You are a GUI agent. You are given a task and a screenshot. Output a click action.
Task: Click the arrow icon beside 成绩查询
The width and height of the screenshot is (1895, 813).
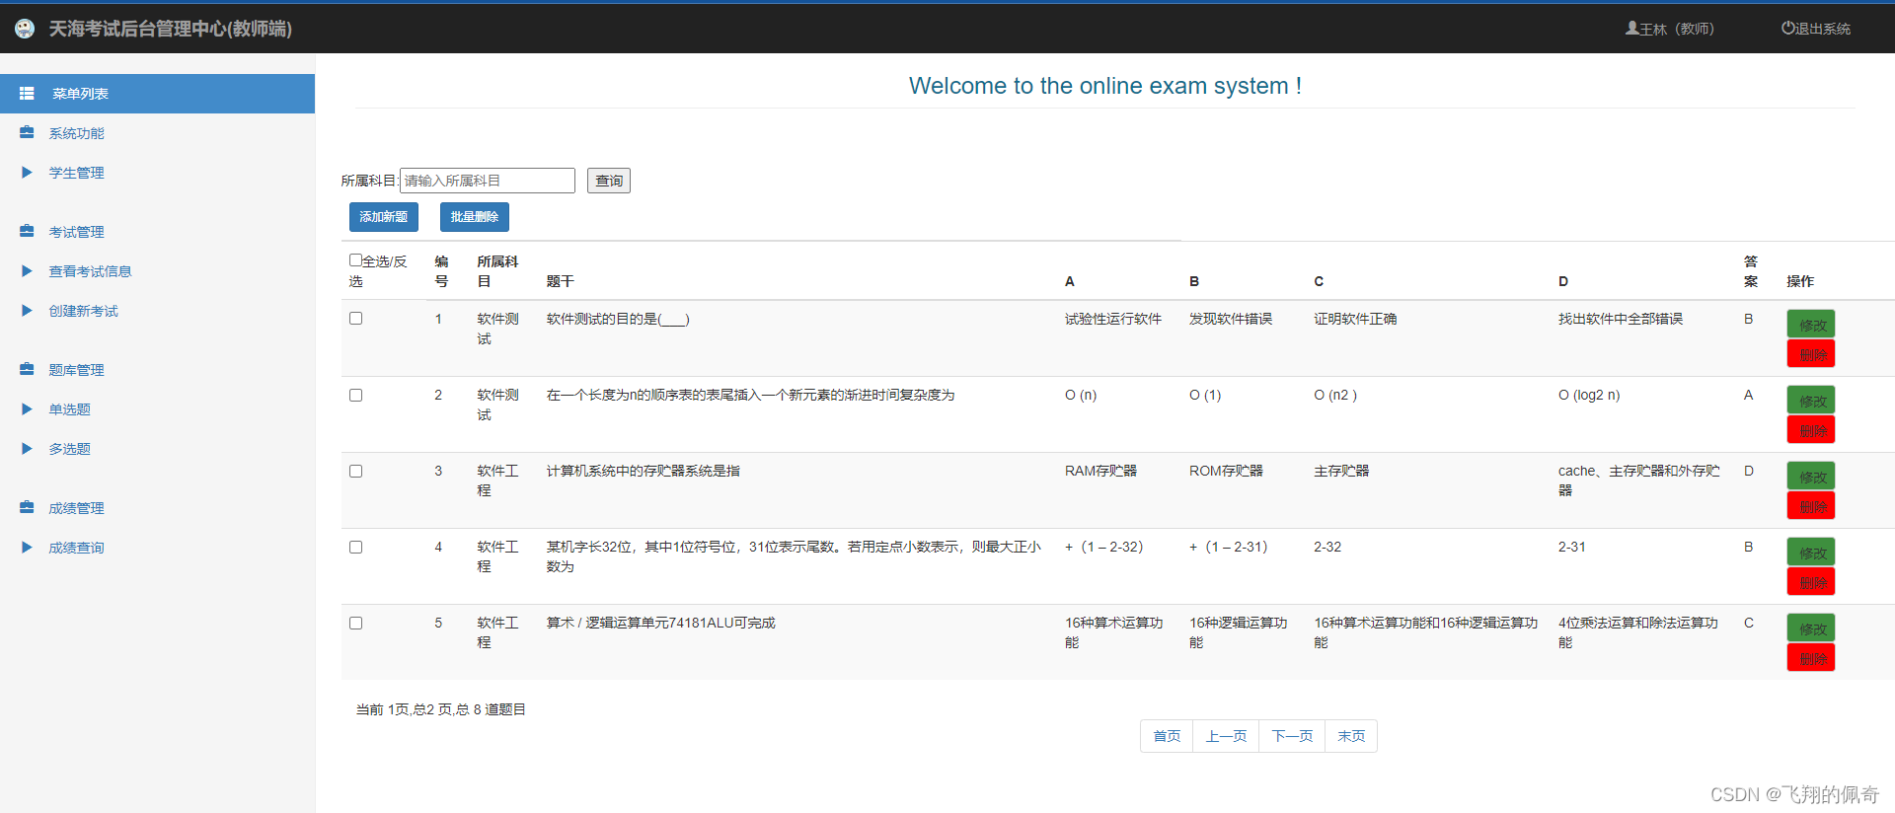point(27,547)
